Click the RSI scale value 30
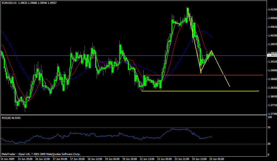Image resolution: width=277 pixels, height=161 pixels. tap(269, 144)
